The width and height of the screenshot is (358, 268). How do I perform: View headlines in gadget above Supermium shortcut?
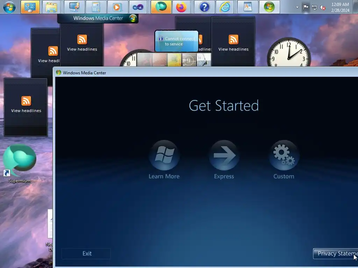point(26,111)
